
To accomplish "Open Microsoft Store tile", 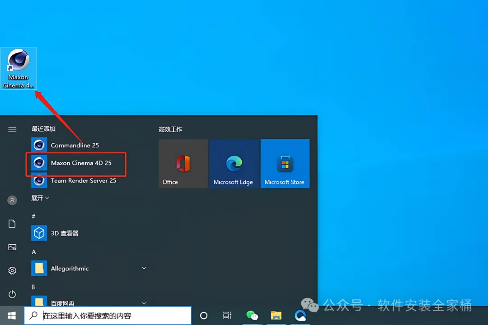I will (285, 164).
